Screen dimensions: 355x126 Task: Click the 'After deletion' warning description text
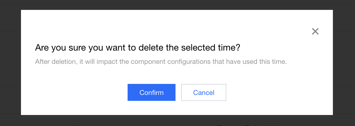(x=161, y=62)
